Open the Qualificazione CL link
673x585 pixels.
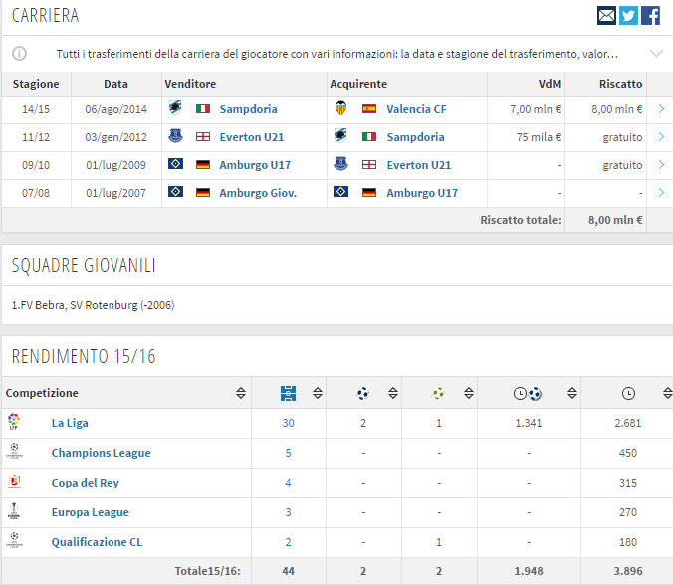click(97, 542)
